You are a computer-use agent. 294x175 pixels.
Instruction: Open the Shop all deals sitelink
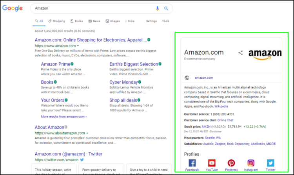[123, 100]
